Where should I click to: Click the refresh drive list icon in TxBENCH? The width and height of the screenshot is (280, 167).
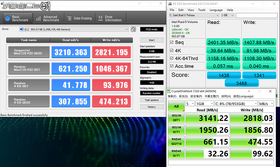134,29
